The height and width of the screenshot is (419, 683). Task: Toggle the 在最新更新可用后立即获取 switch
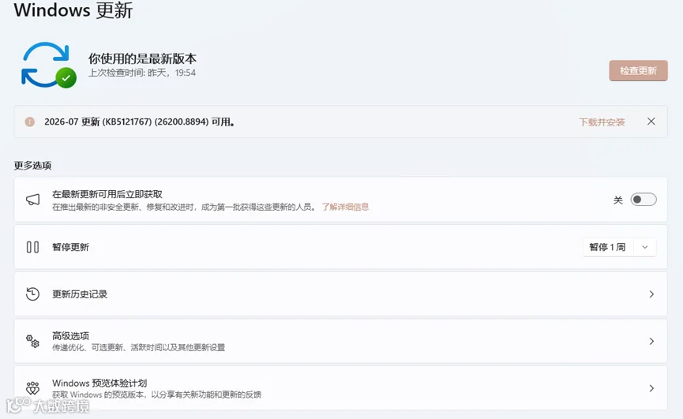tap(644, 200)
